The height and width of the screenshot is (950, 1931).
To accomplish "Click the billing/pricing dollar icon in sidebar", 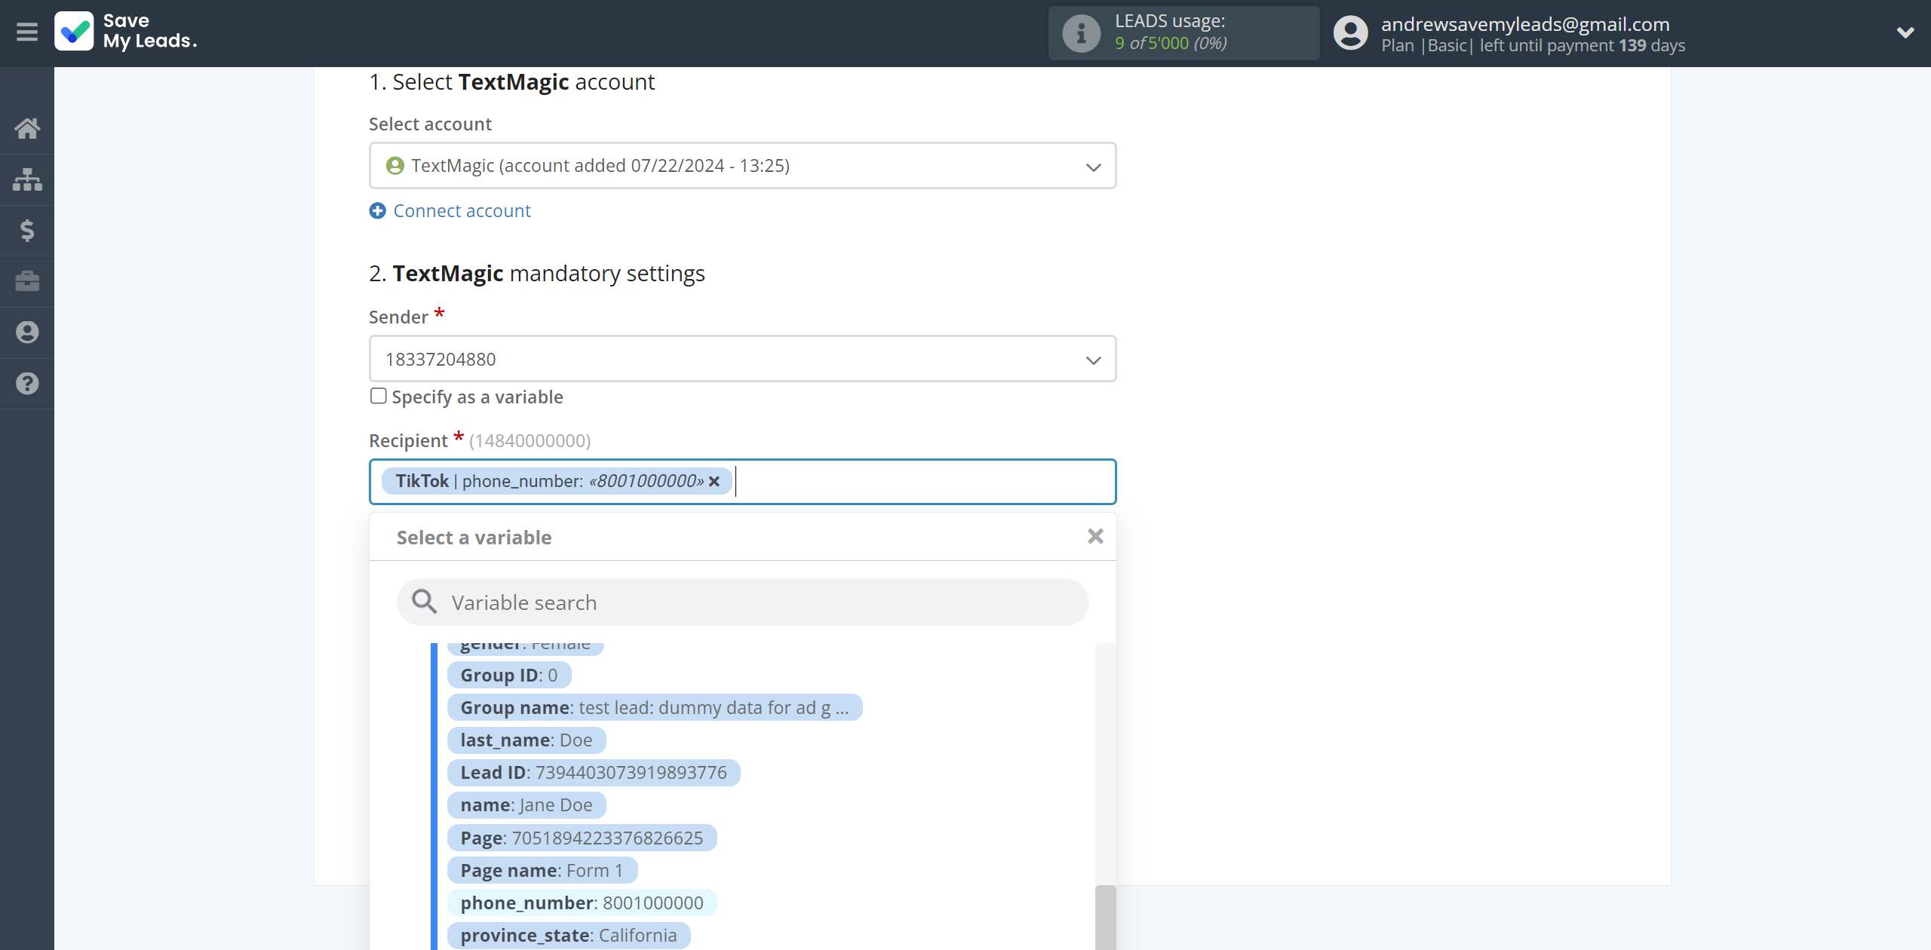I will pyautogui.click(x=27, y=230).
